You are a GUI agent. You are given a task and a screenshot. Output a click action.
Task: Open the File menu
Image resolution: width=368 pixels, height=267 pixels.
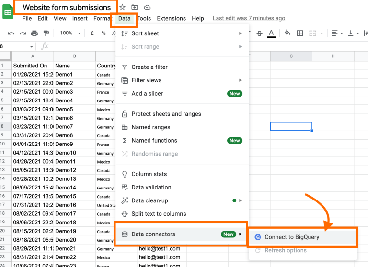27,18
